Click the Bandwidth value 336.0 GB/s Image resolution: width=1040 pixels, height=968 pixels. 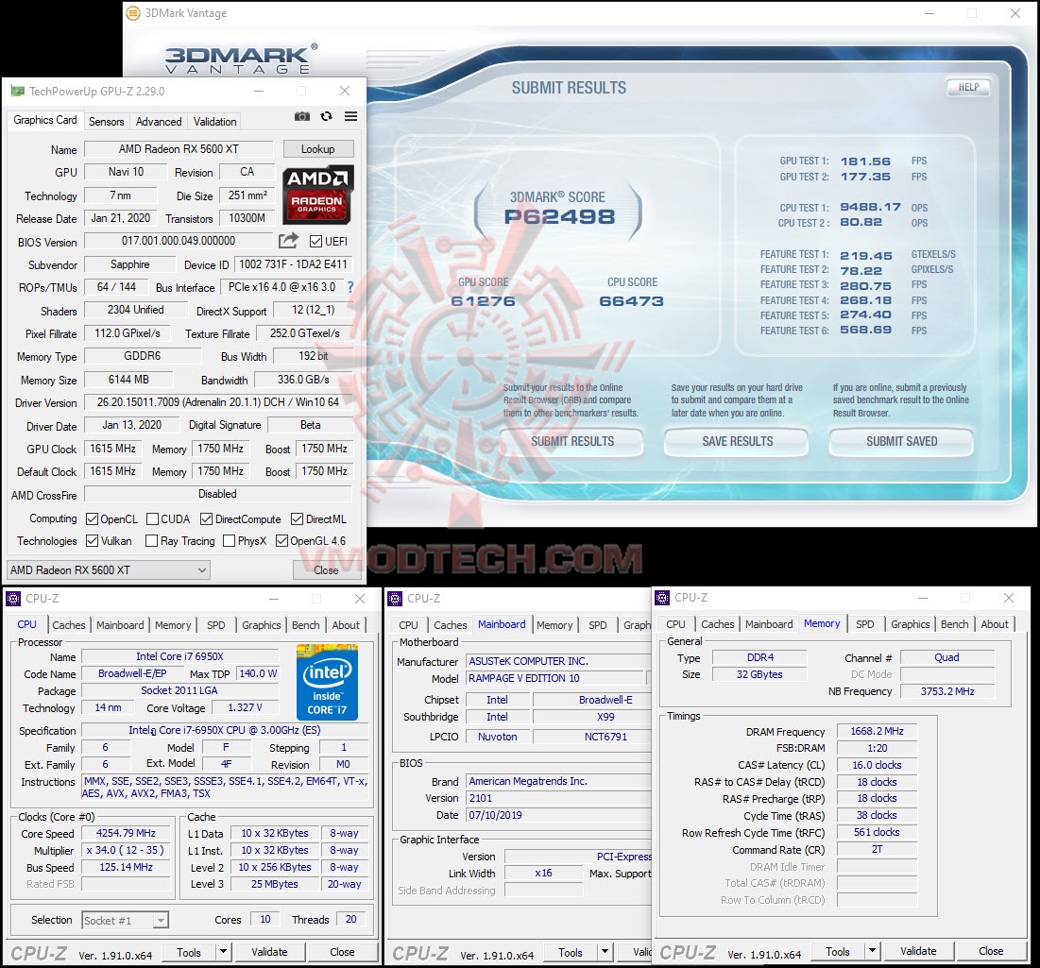coord(303,380)
